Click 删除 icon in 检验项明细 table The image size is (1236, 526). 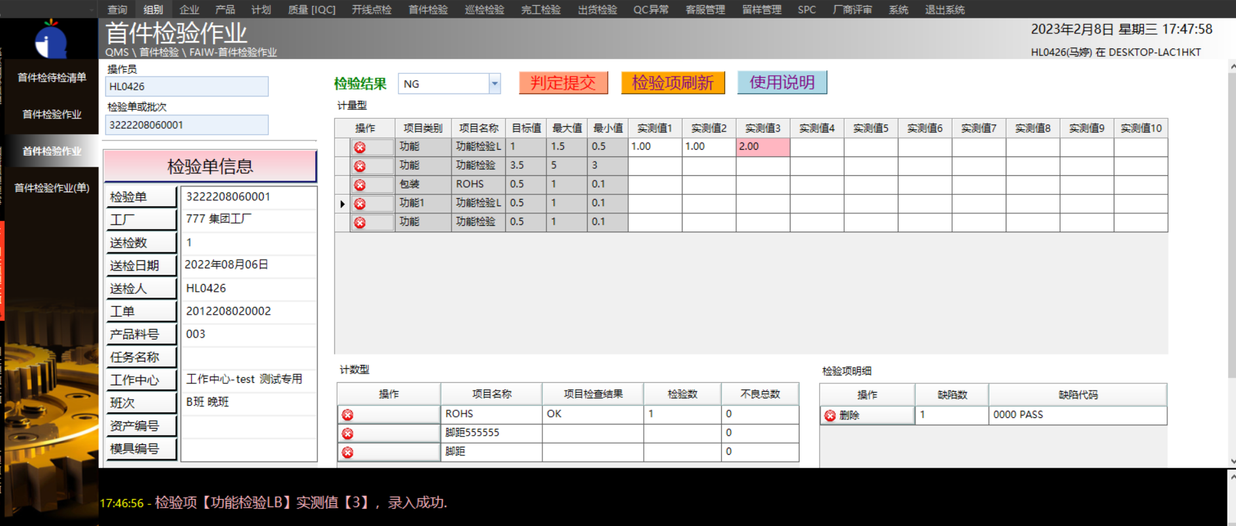pyautogui.click(x=830, y=415)
